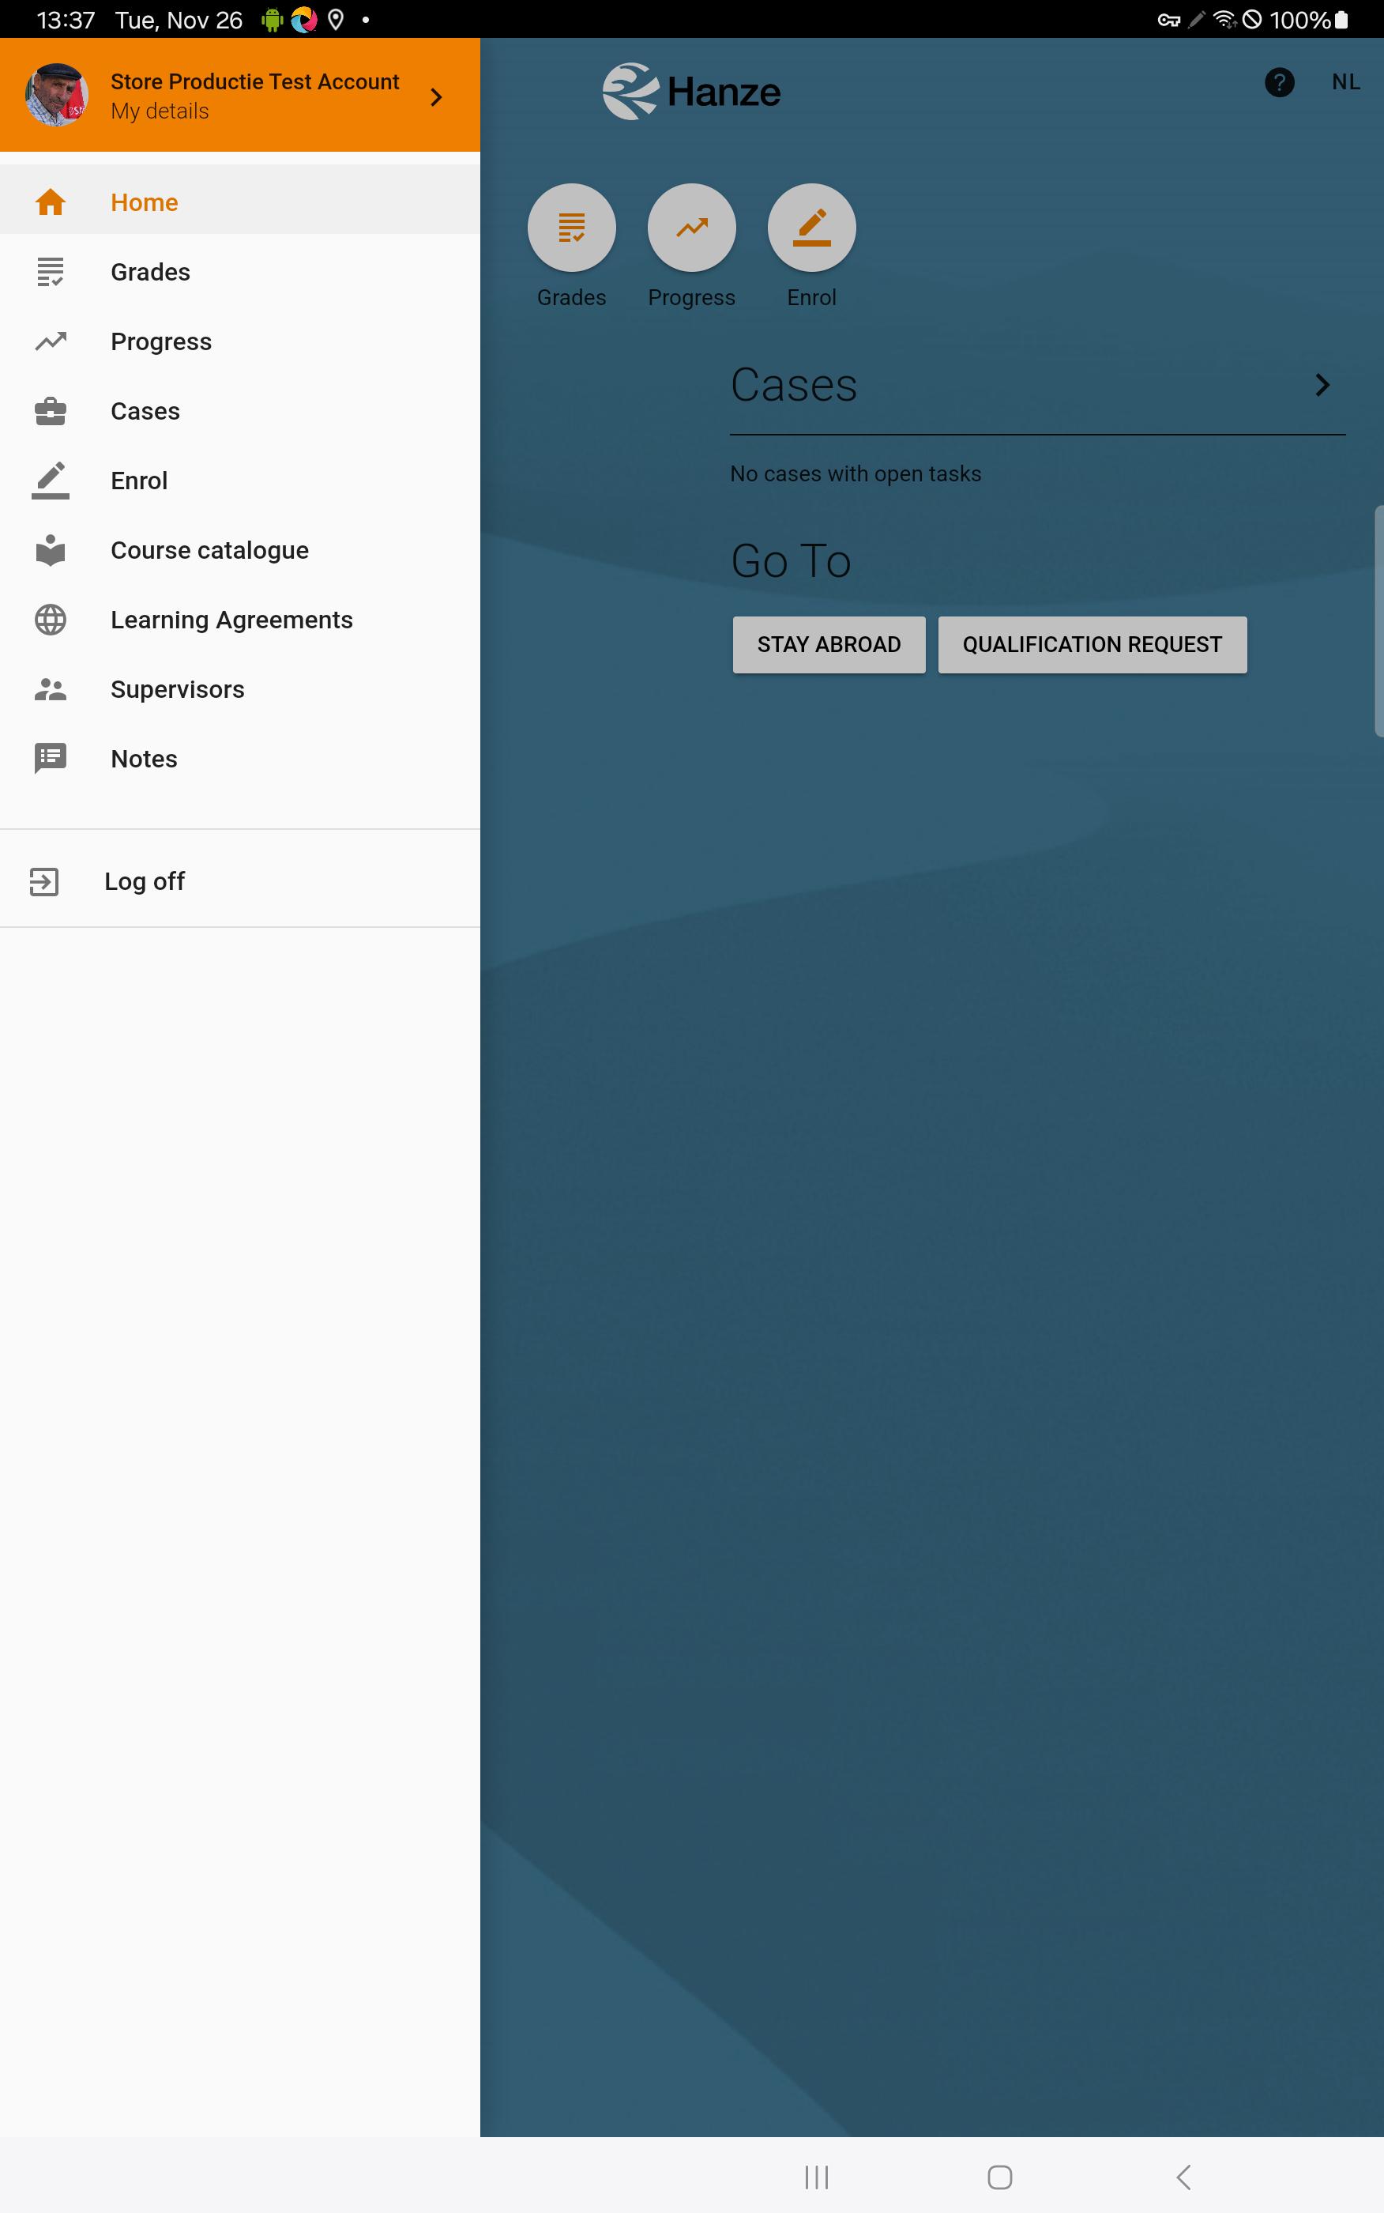Click the Log off label
Viewport: 1384px width, 2213px height.
pos(145,882)
